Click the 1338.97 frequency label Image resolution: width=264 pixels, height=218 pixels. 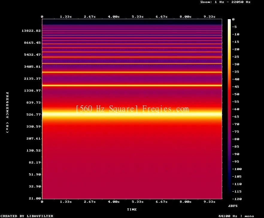(32, 90)
